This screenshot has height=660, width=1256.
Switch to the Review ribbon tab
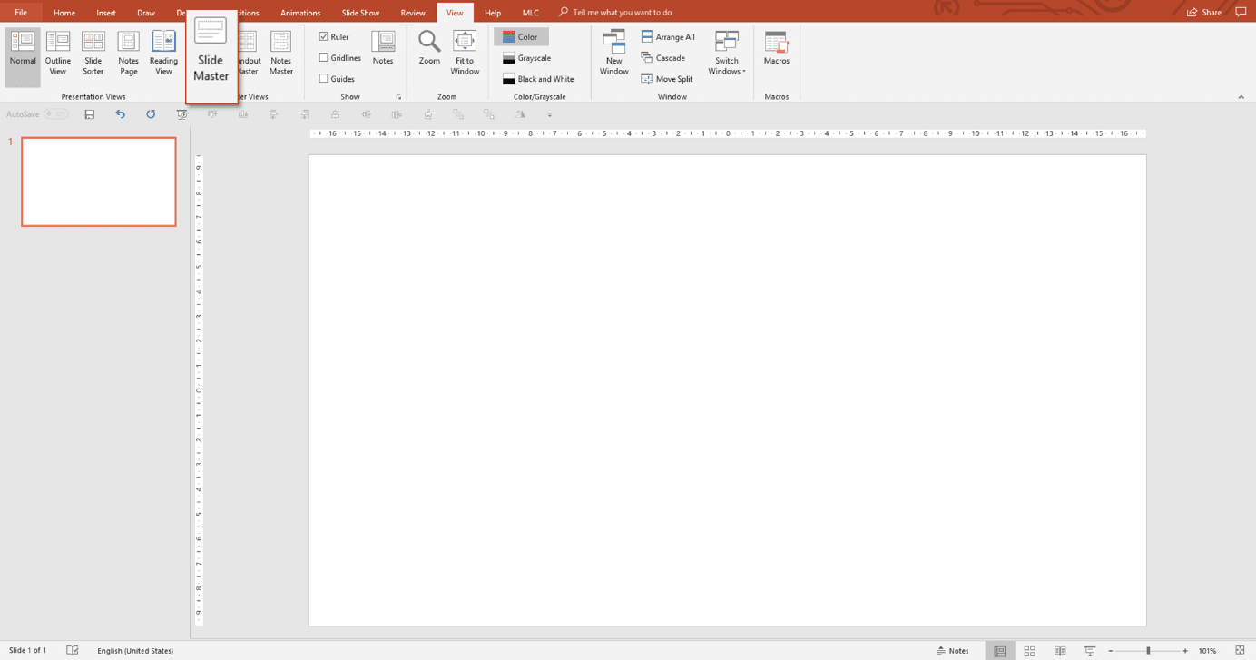pyautogui.click(x=412, y=12)
